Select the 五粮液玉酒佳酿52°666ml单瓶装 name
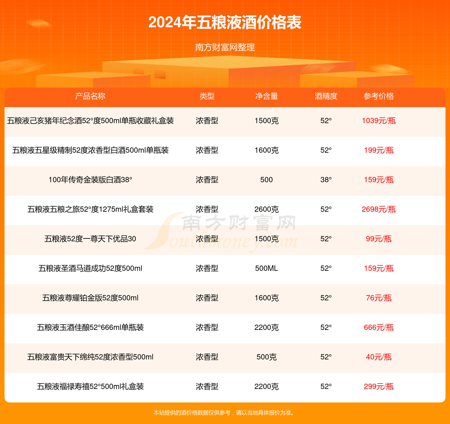This screenshot has height=424, width=450. (90, 327)
